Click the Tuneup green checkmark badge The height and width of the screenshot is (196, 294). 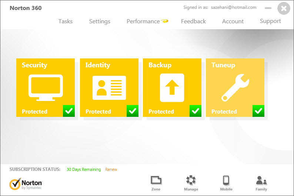pyautogui.click(x=258, y=111)
